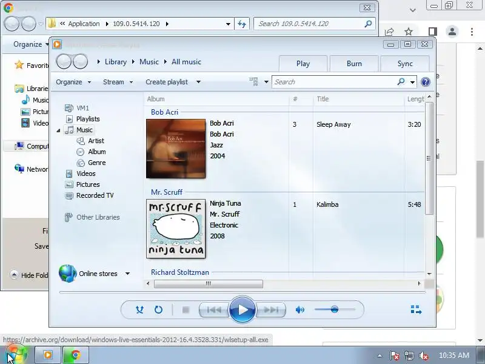
Task: Click the Ninja Tuna album cover
Action: coord(176,229)
